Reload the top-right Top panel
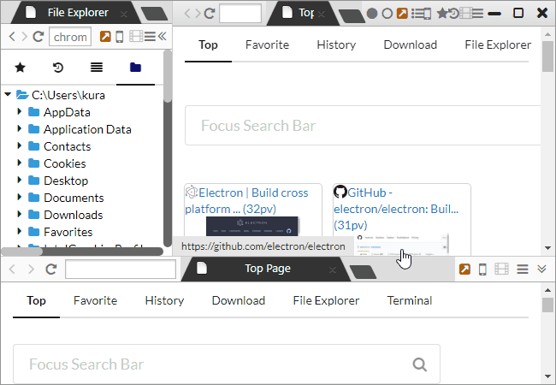The height and width of the screenshot is (385, 556). coord(210,14)
